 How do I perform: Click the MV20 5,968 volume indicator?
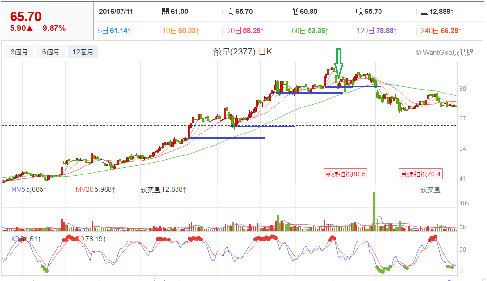pyautogui.click(x=95, y=190)
